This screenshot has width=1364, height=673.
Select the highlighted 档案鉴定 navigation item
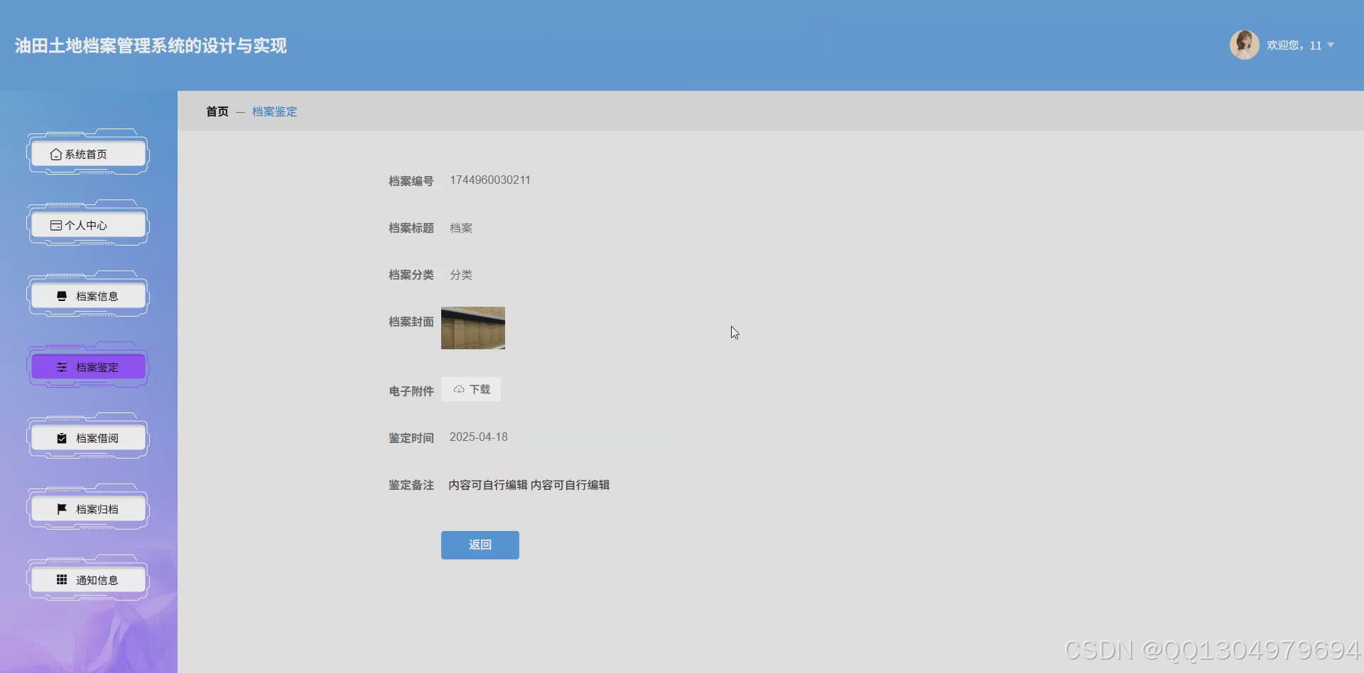(x=87, y=367)
